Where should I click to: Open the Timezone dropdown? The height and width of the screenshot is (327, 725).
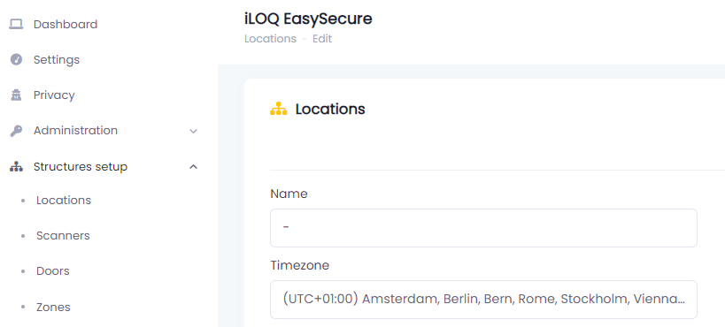point(483,300)
